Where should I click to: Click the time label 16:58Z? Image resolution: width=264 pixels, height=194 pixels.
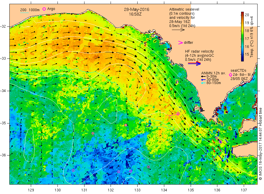[x=135, y=14]
